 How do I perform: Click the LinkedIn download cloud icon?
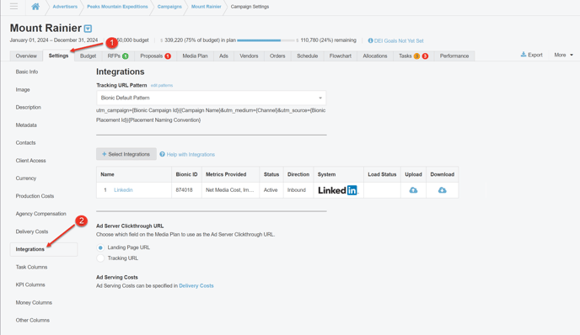tap(442, 190)
